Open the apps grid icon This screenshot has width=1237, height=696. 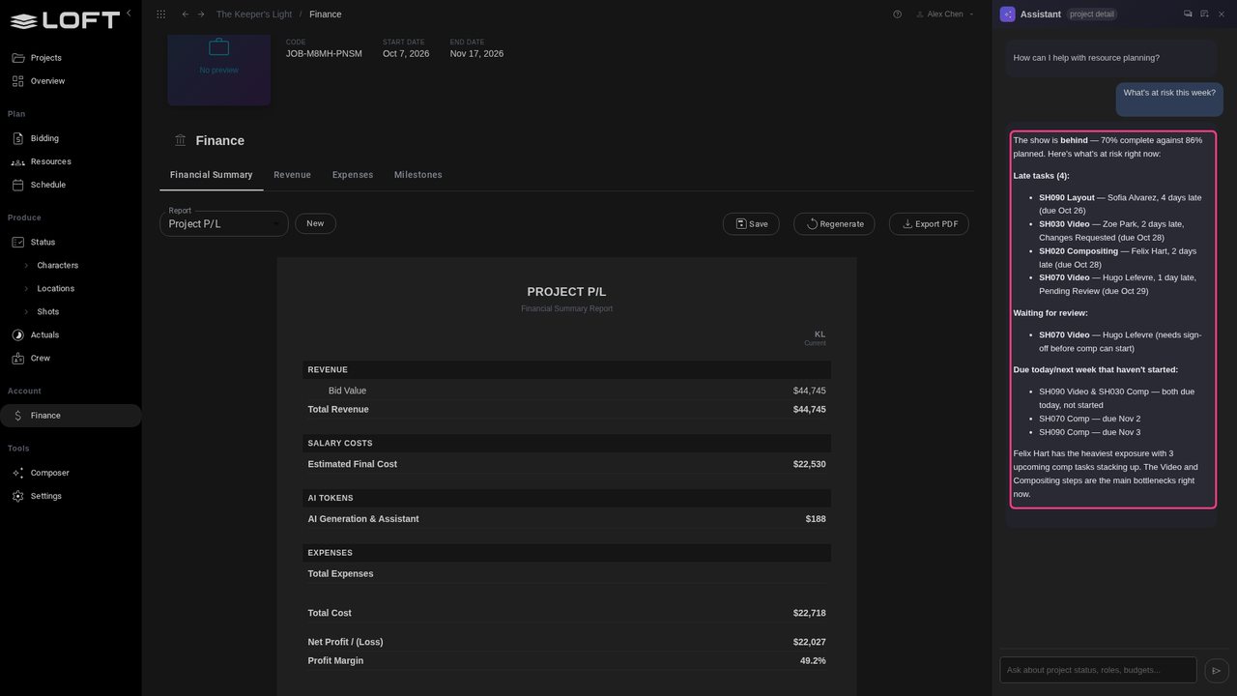pyautogui.click(x=160, y=14)
